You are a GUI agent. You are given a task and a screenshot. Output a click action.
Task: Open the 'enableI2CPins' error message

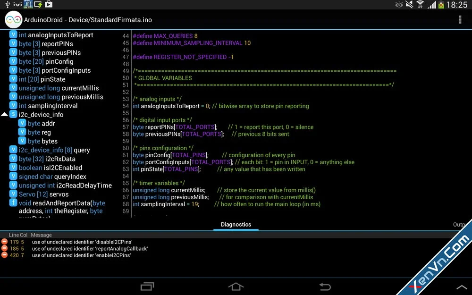tap(81, 255)
